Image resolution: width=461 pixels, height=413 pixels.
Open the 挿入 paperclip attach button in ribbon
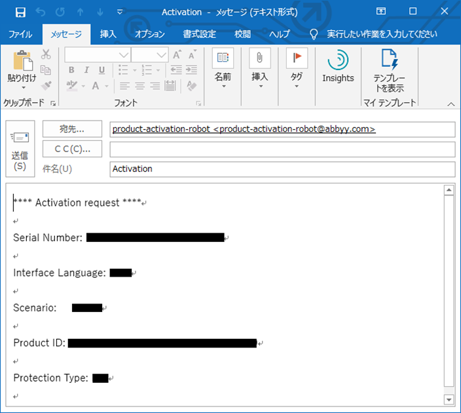260,68
